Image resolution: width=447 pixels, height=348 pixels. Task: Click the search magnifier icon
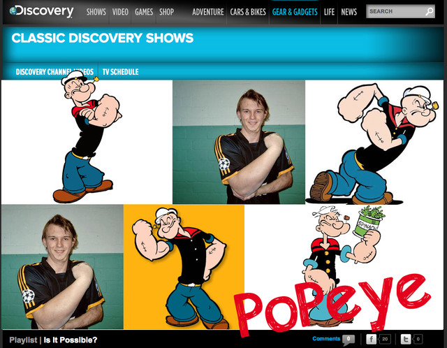(x=429, y=11)
